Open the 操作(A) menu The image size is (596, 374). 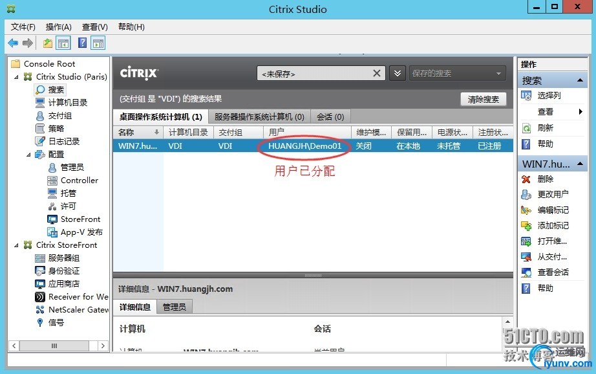click(x=59, y=27)
